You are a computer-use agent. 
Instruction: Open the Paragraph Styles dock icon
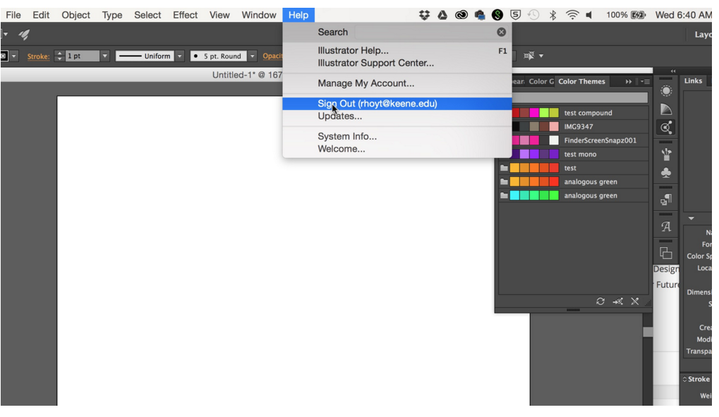pyautogui.click(x=666, y=200)
